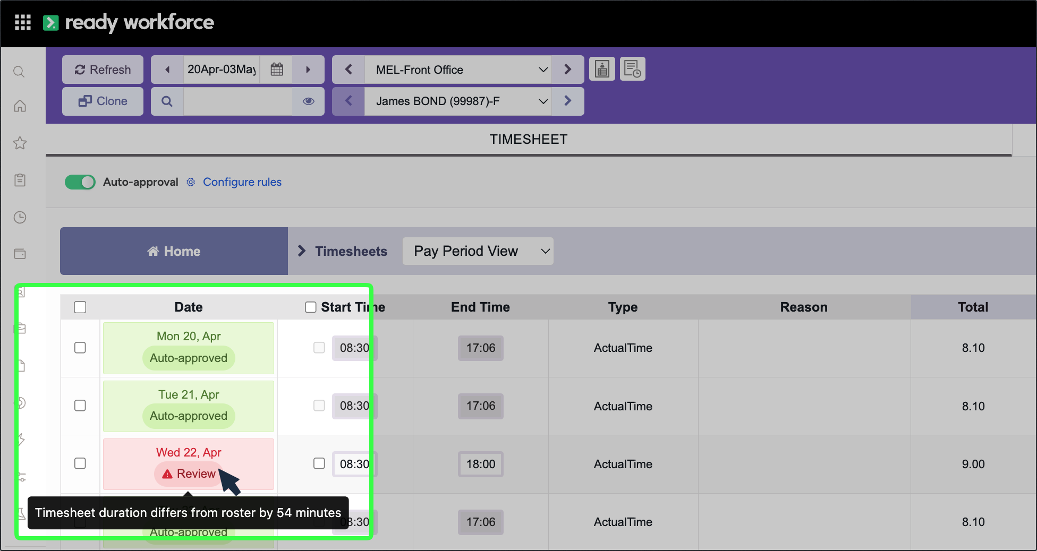
Task: Select the Wed 22, Apr row checkbox
Action: [80, 463]
